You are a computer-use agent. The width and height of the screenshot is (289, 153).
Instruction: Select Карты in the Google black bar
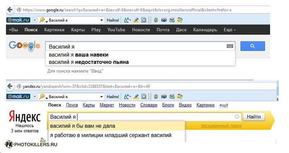pos(78,30)
